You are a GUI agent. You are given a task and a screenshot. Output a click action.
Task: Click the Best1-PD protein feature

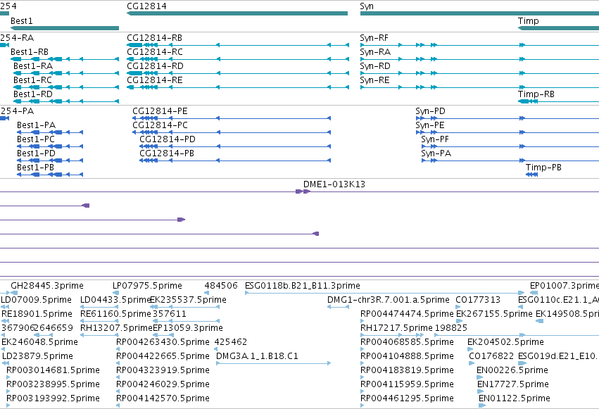(50, 161)
